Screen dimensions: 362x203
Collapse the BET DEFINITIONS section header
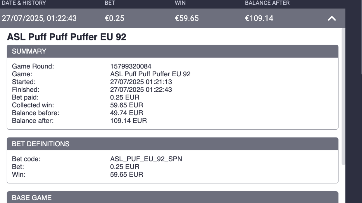point(173,144)
